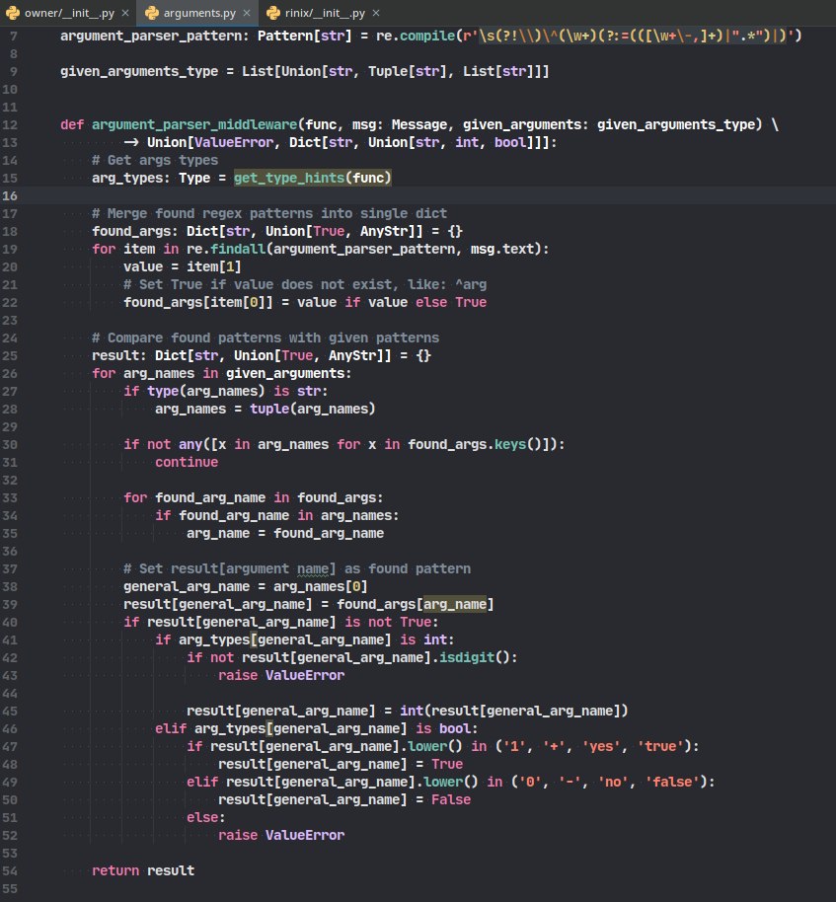836x902 pixels.
Task: Click the highlighted get_type_hints call
Action: point(313,178)
